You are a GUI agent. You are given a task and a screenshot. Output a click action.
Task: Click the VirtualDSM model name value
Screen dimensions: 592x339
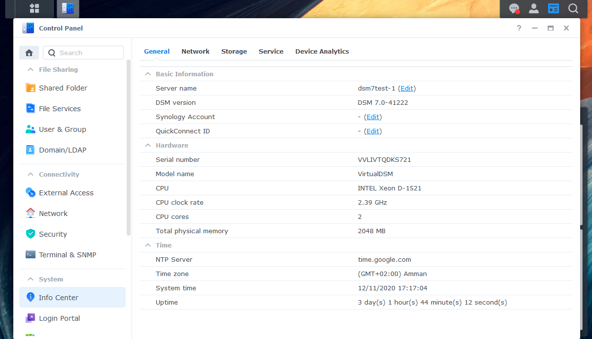pos(376,174)
